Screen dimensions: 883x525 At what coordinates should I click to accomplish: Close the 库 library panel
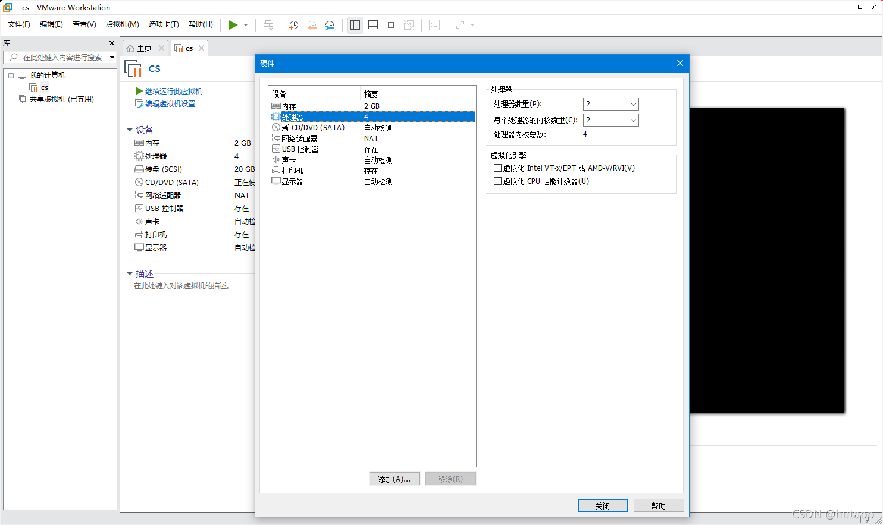pos(112,43)
